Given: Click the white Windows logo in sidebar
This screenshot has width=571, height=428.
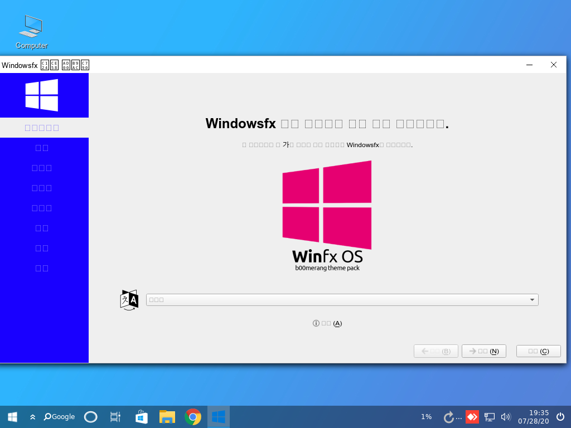Looking at the screenshot, I should tap(41, 95).
